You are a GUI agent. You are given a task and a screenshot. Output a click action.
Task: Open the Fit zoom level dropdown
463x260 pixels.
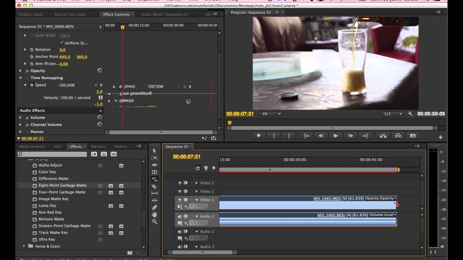click(272, 114)
